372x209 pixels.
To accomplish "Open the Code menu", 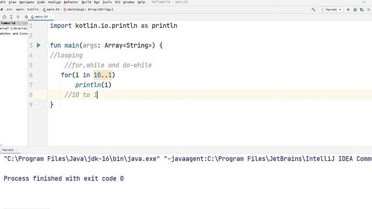I will 41,2.
